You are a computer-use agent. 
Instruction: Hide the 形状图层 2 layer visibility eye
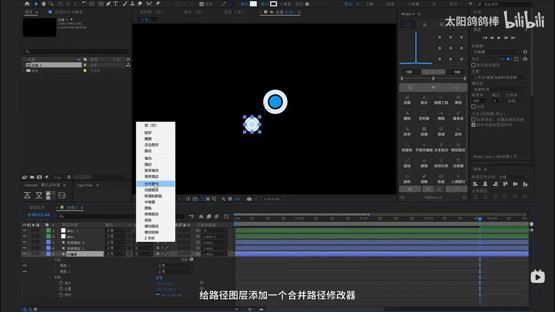pos(24,242)
